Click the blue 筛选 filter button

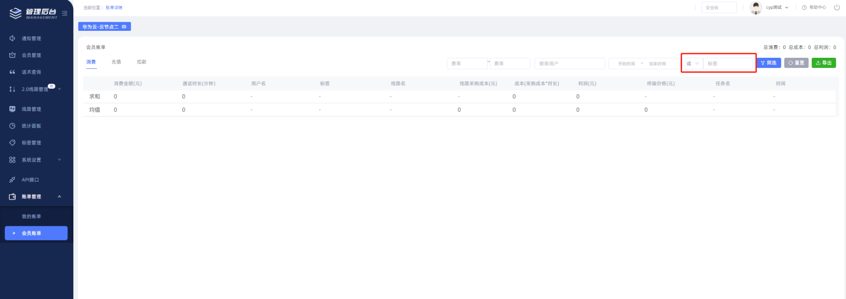point(769,63)
